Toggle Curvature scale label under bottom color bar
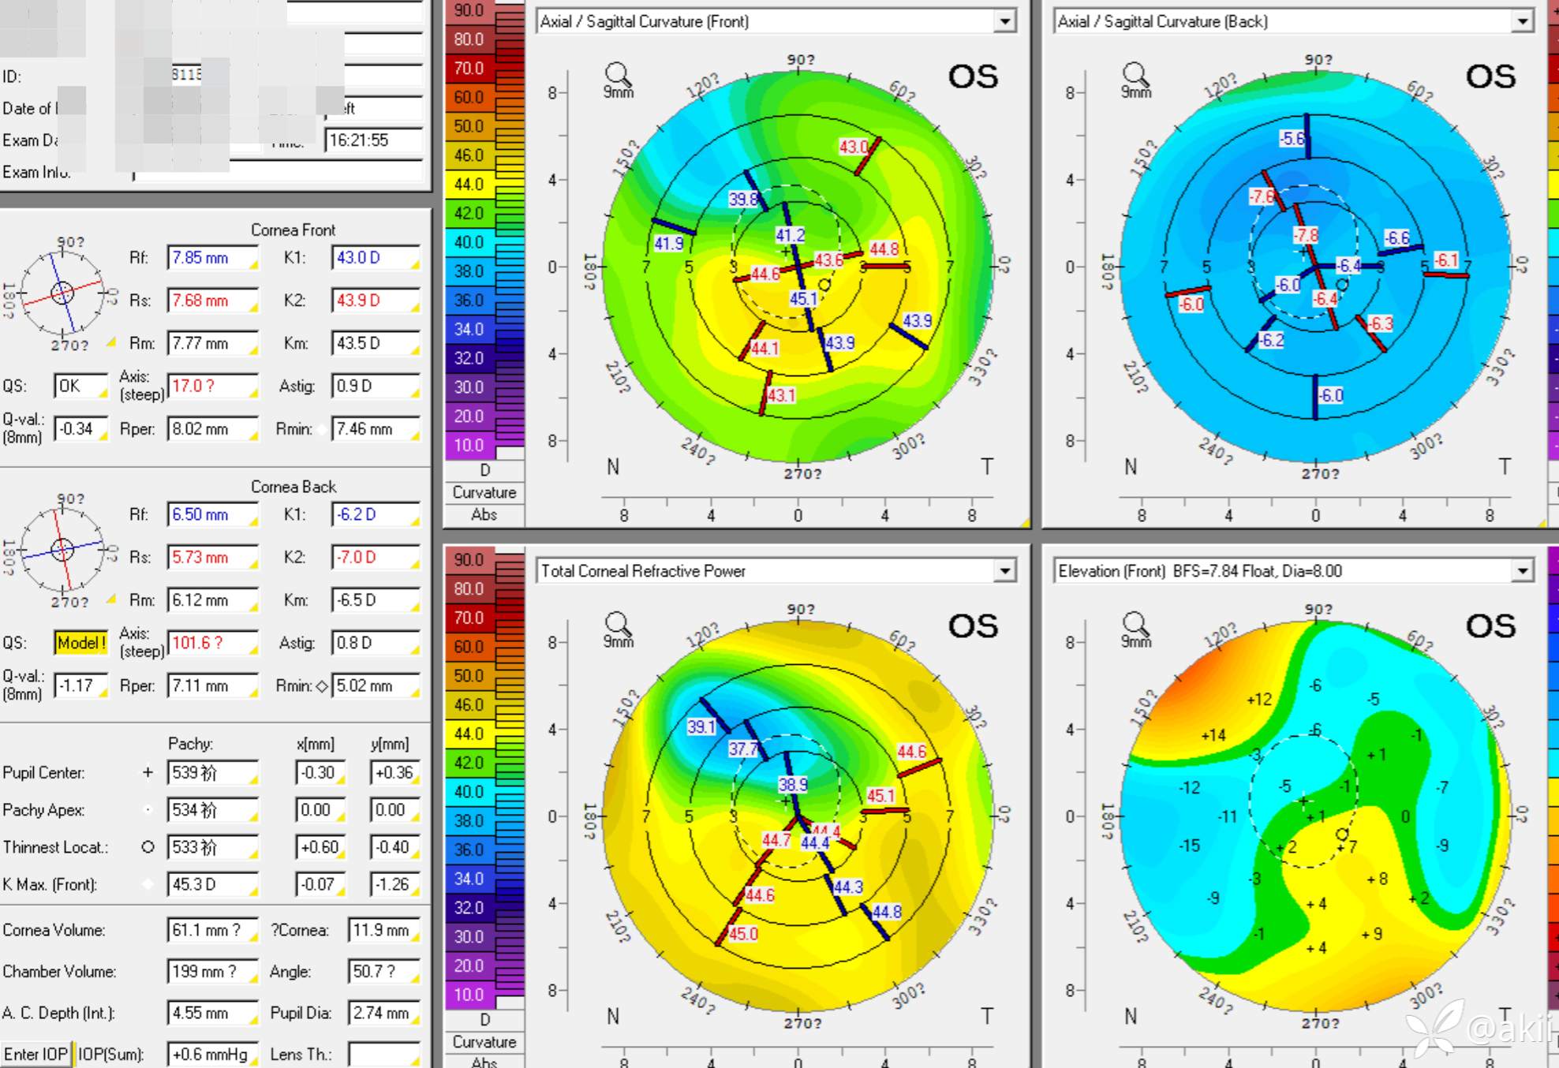1559x1068 pixels. pyautogui.click(x=484, y=1042)
